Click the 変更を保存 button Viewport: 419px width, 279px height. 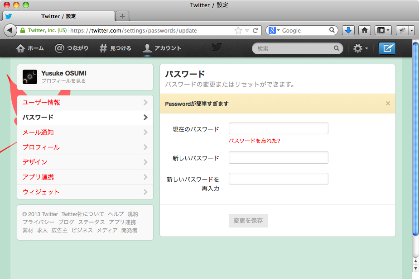tap(248, 221)
